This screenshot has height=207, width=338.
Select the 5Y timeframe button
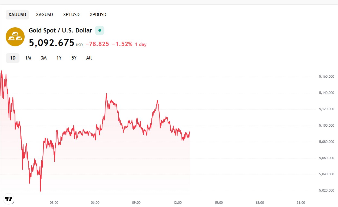click(x=74, y=58)
